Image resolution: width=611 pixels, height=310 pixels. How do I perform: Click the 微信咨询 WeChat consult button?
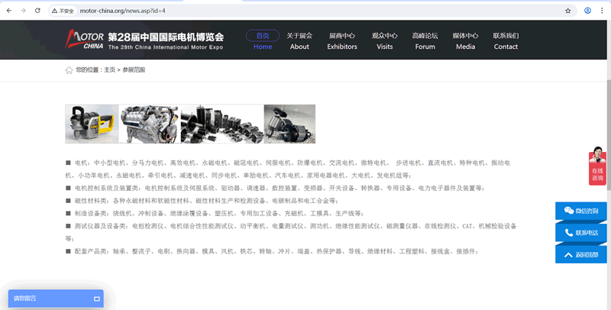pyautogui.click(x=581, y=211)
